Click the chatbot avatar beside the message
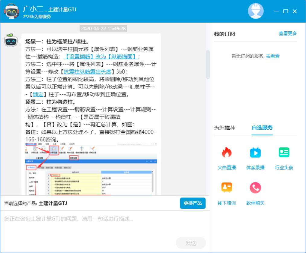 tap(11, 40)
